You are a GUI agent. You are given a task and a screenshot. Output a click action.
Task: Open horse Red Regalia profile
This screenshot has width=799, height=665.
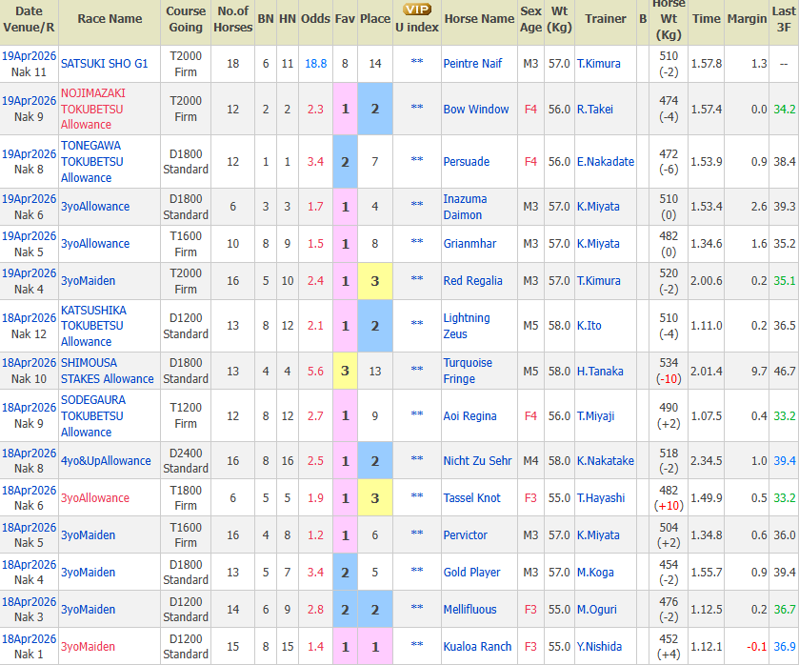(472, 281)
